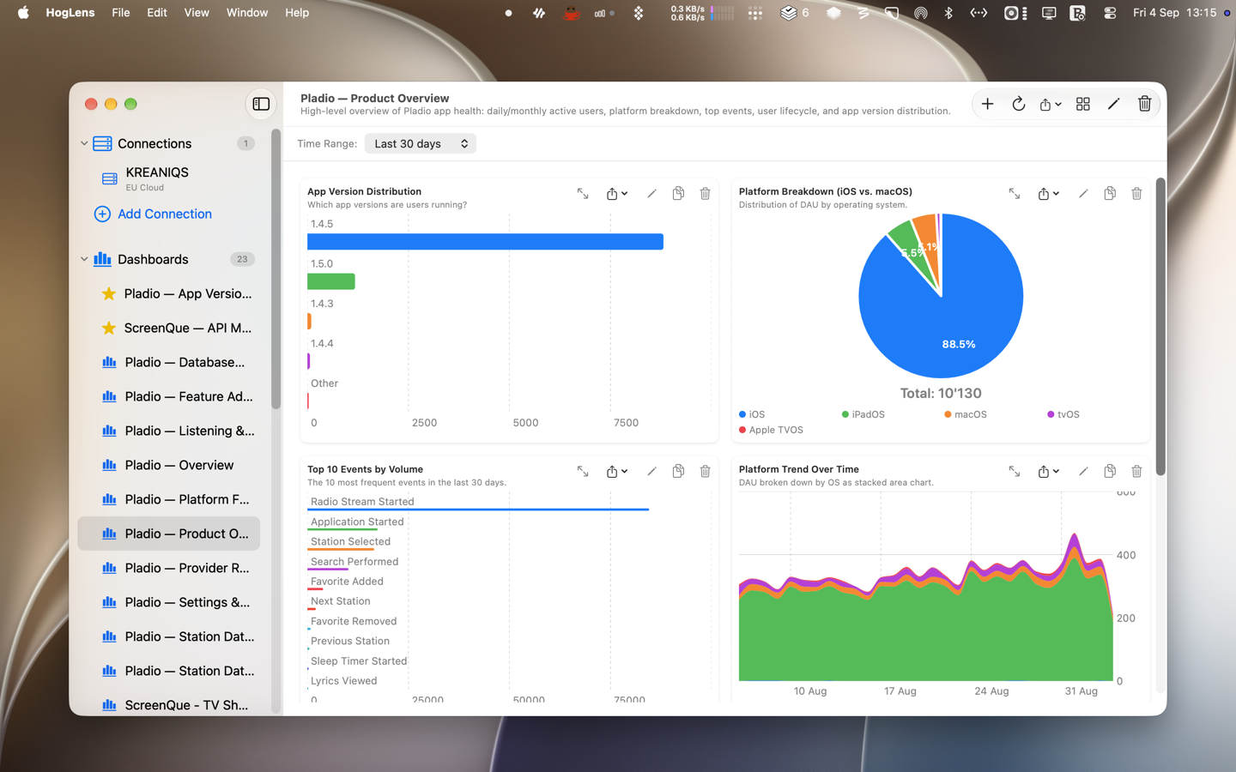
Task: Duplicate the Top 10 Events chart
Action: coord(678,471)
